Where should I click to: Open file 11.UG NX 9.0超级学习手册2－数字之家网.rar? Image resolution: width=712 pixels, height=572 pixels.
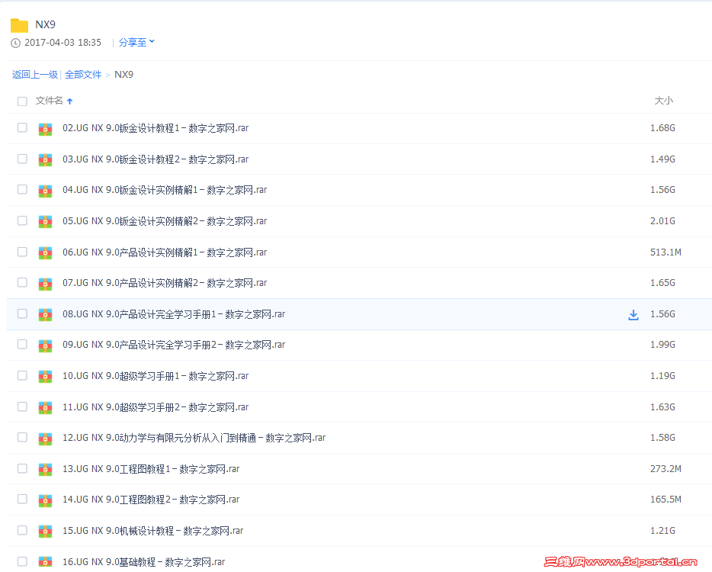(x=156, y=407)
